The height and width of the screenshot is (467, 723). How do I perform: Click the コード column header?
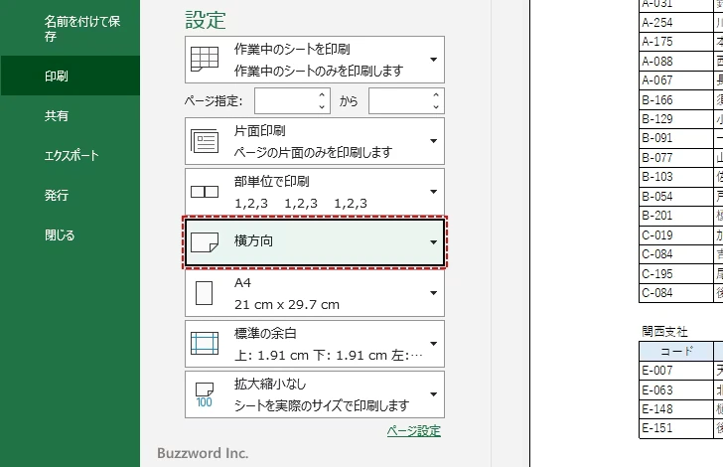point(676,351)
